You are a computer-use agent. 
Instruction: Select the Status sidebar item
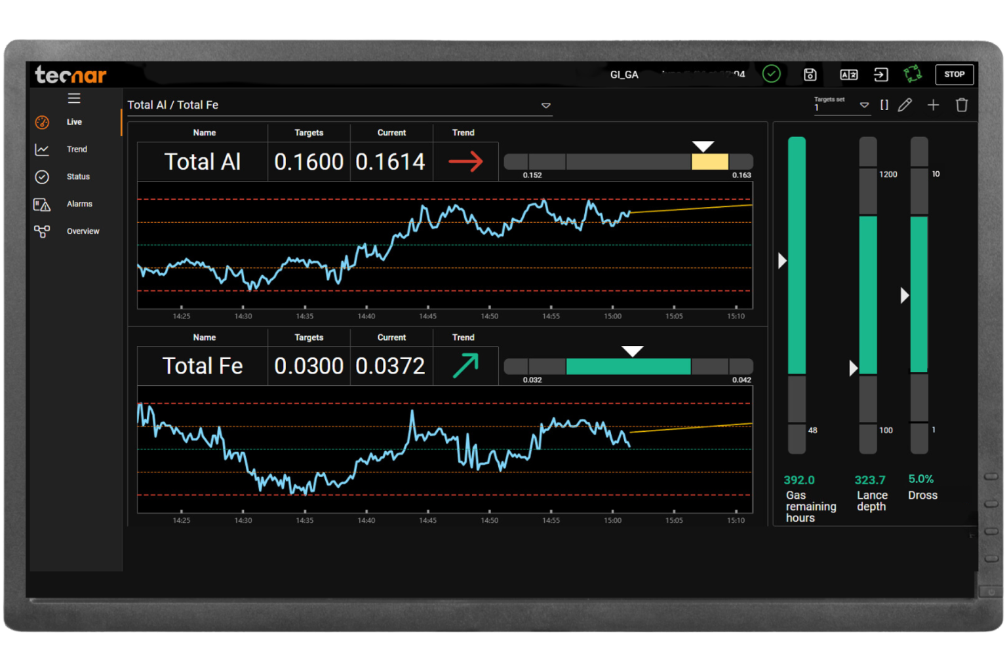(x=78, y=177)
